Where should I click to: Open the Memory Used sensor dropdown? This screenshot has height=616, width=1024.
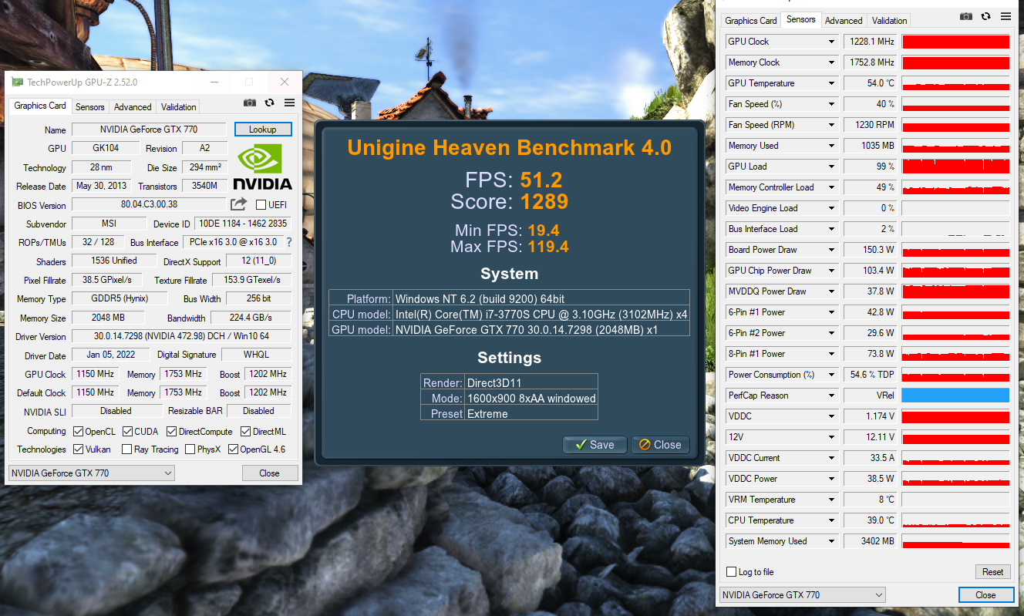(x=831, y=146)
